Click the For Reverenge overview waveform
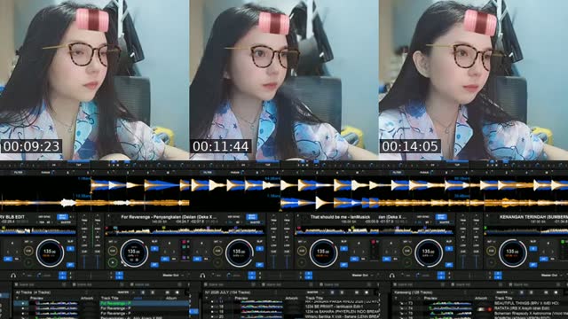568x319 pixels. 185,230
